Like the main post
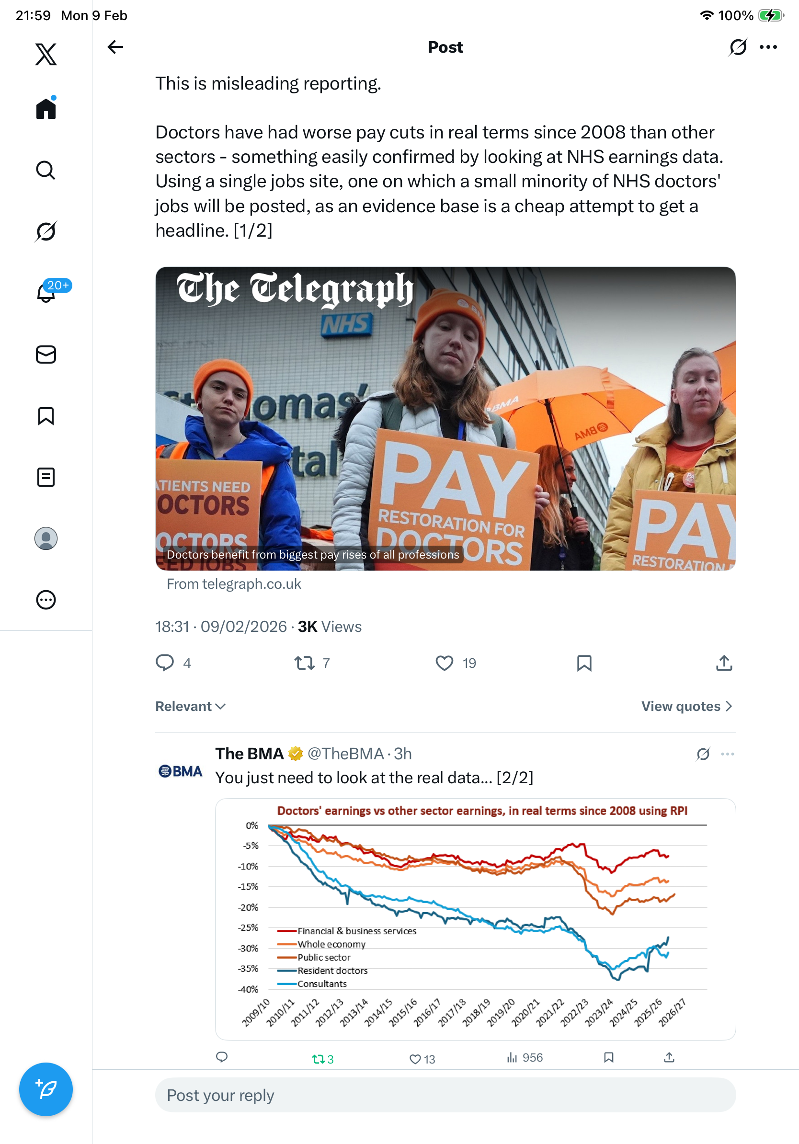Screen dimensions: 799x1144 coord(445,663)
